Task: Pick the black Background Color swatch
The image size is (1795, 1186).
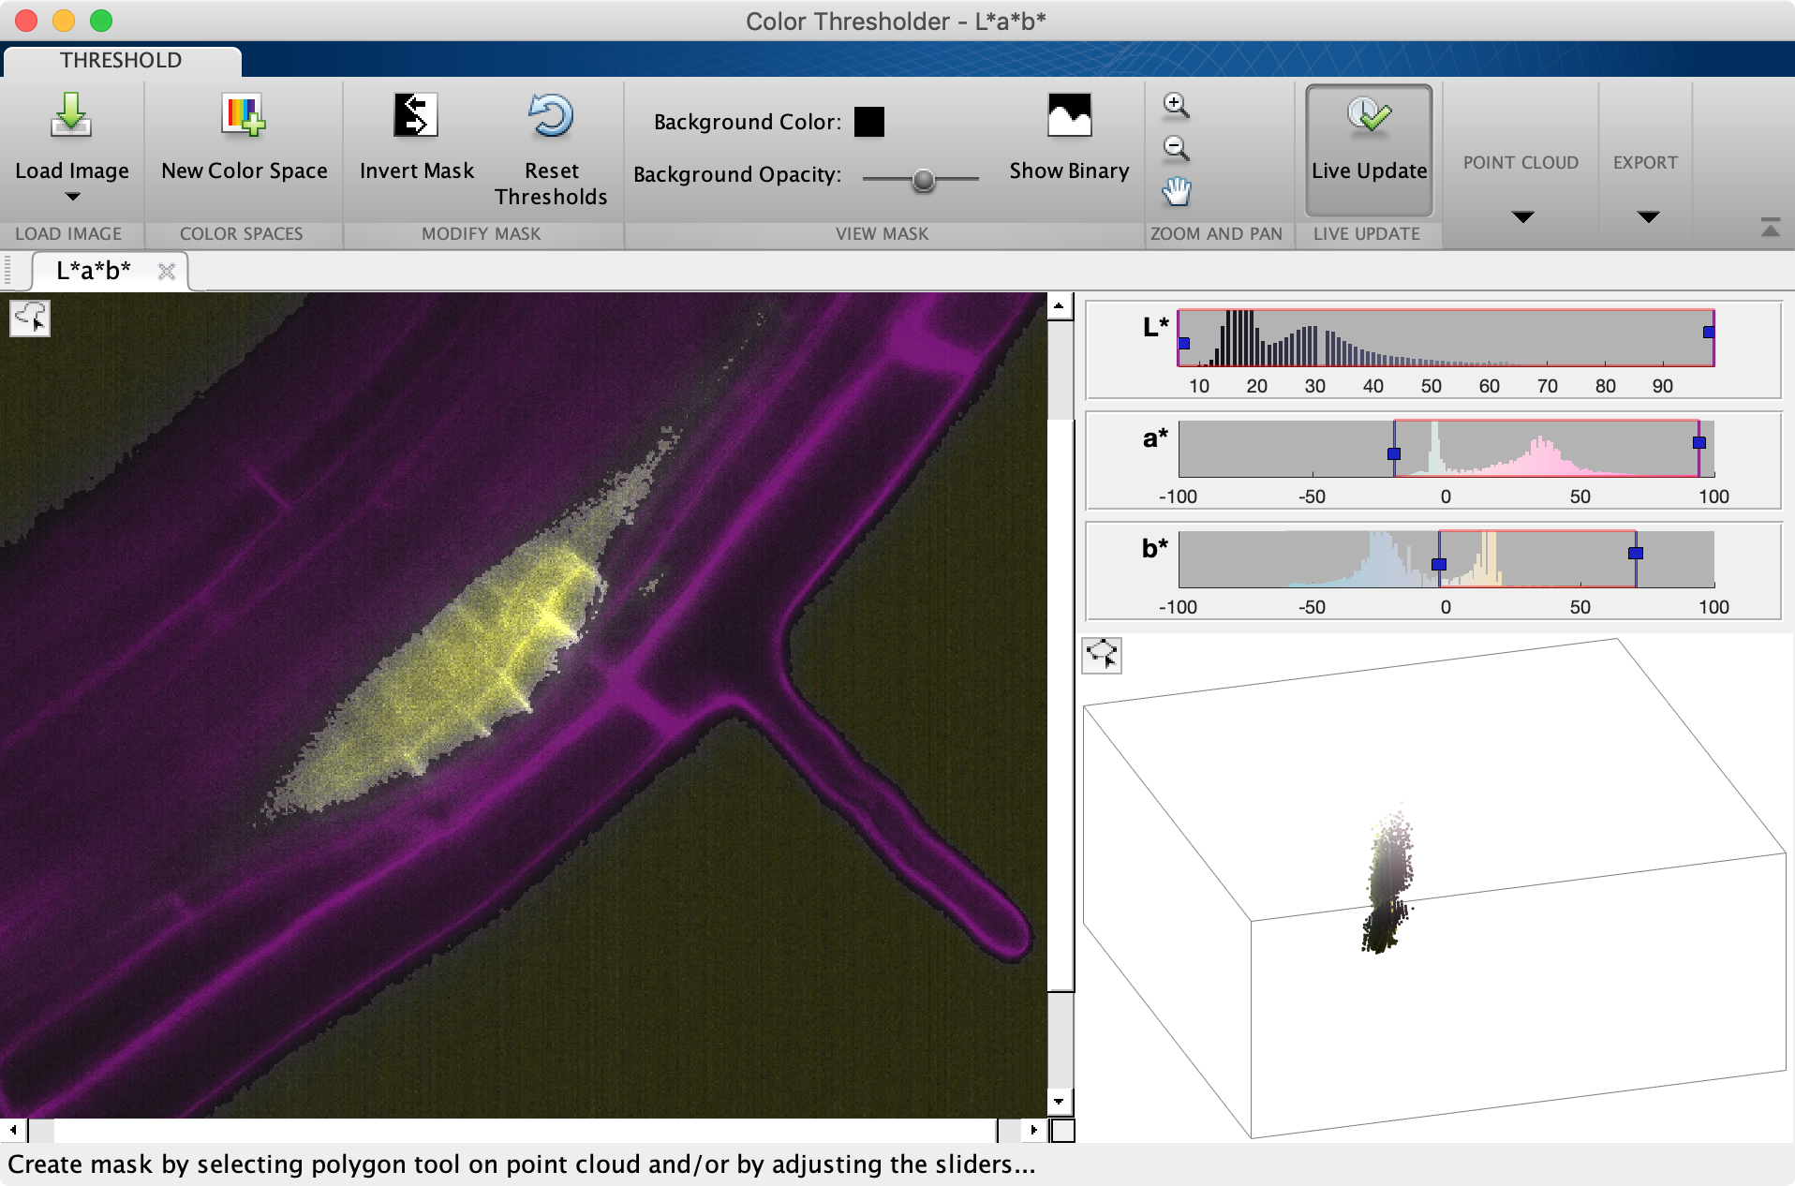Action: pos(868,122)
